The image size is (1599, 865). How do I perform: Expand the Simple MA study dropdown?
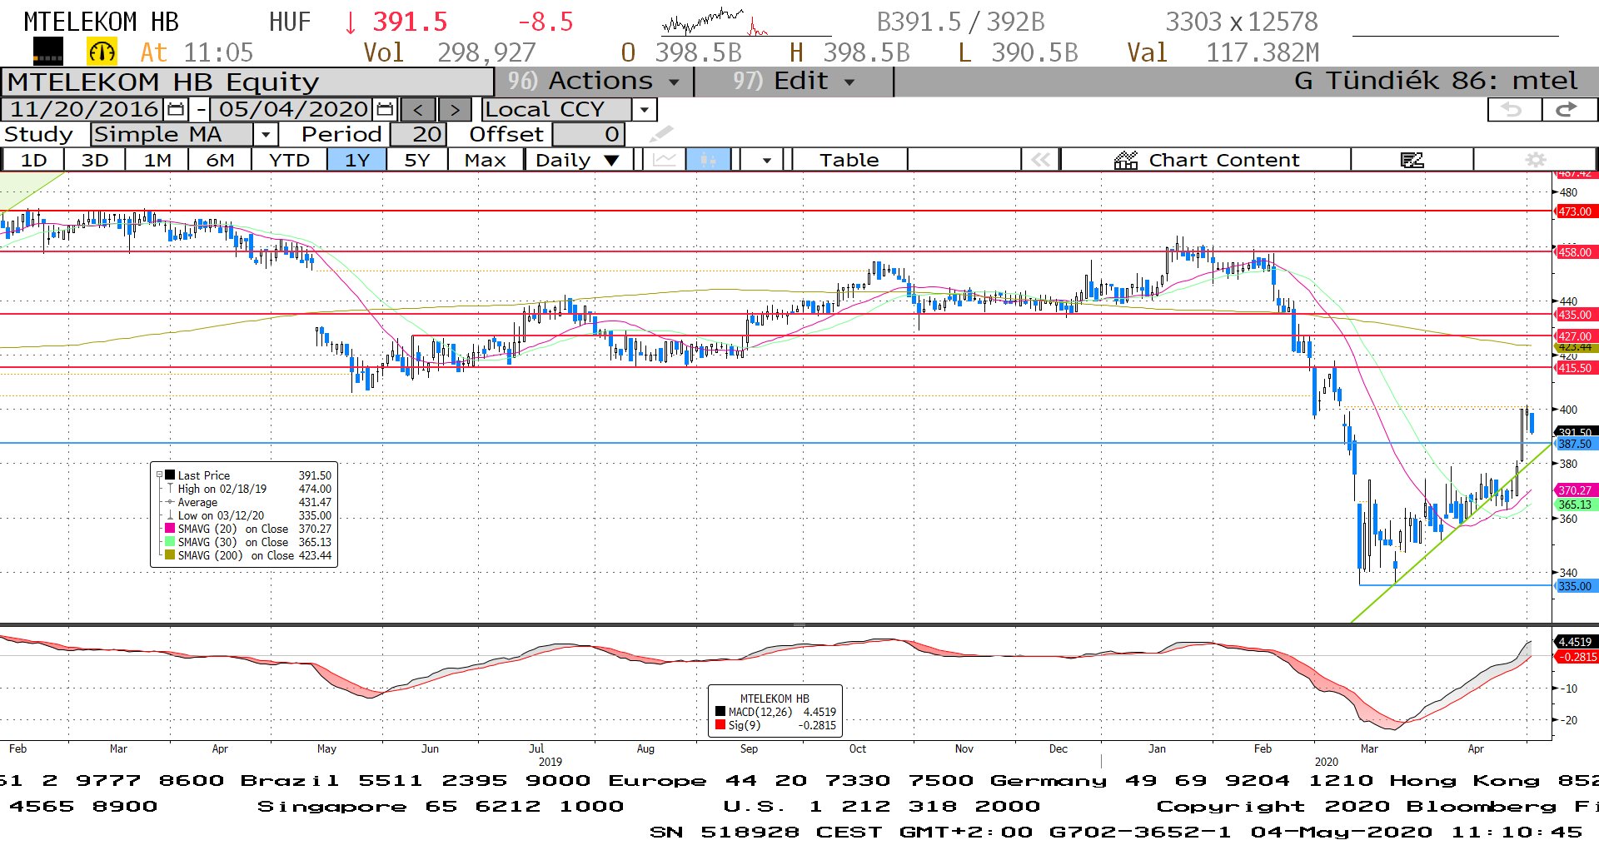266,134
